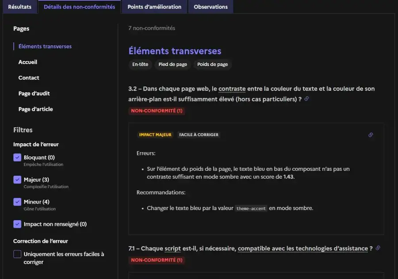Click NON-CONFORMITÉ (1) badge under criterion 7.1

157,260
